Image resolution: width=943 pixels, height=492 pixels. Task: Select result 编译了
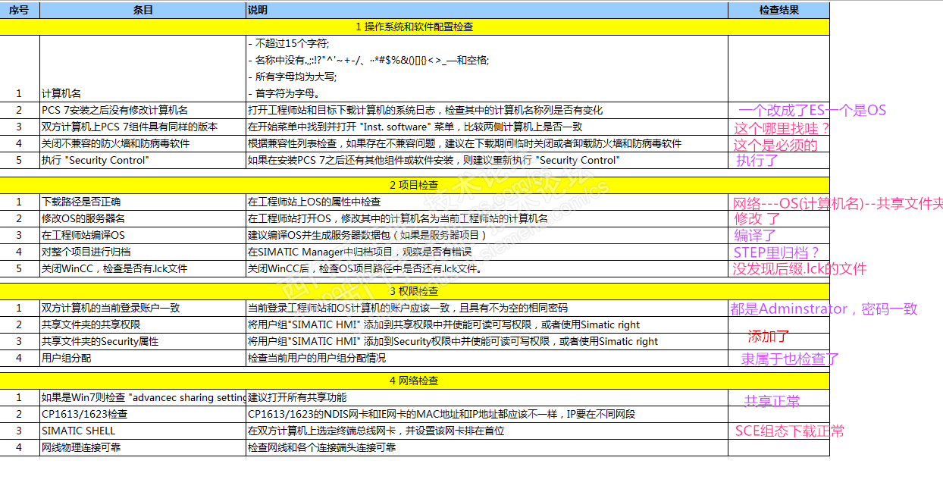click(755, 236)
